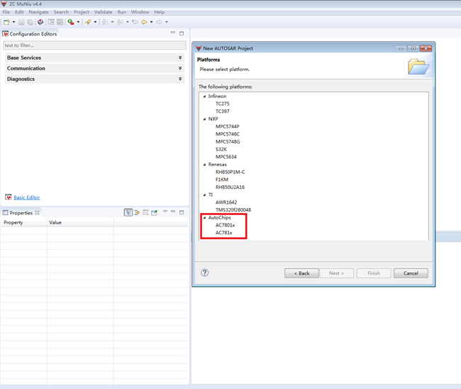461x389 pixels.
Task: Open the Run menu
Action: 122,12
